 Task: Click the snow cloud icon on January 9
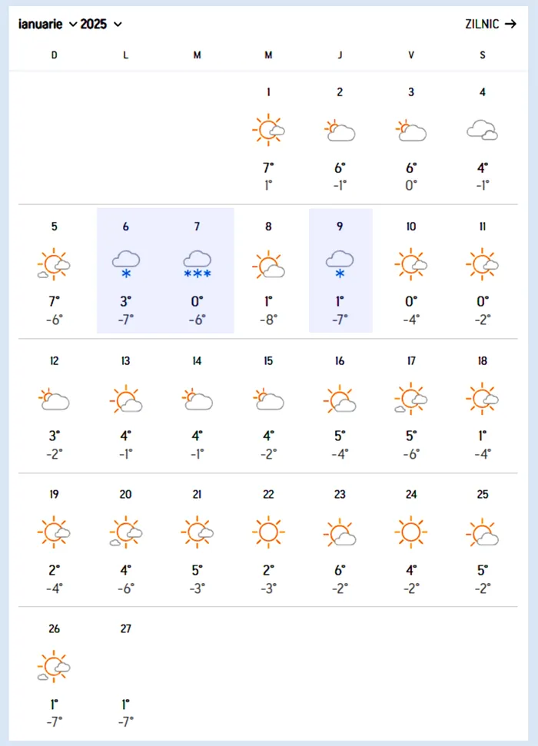coord(340,265)
